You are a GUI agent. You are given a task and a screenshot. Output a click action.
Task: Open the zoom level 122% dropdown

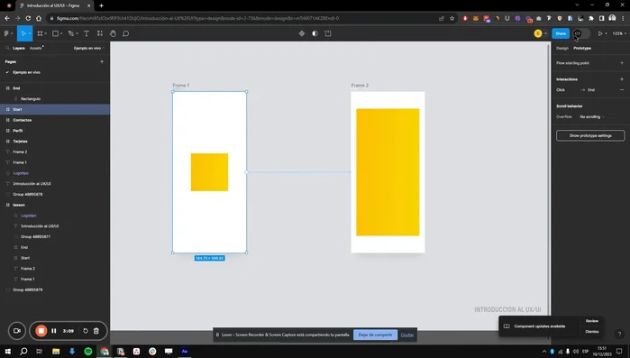pos(619,33)
